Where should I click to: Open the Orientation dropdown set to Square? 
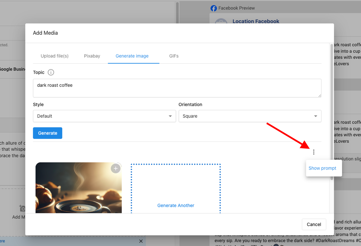(x=250, y=116)
